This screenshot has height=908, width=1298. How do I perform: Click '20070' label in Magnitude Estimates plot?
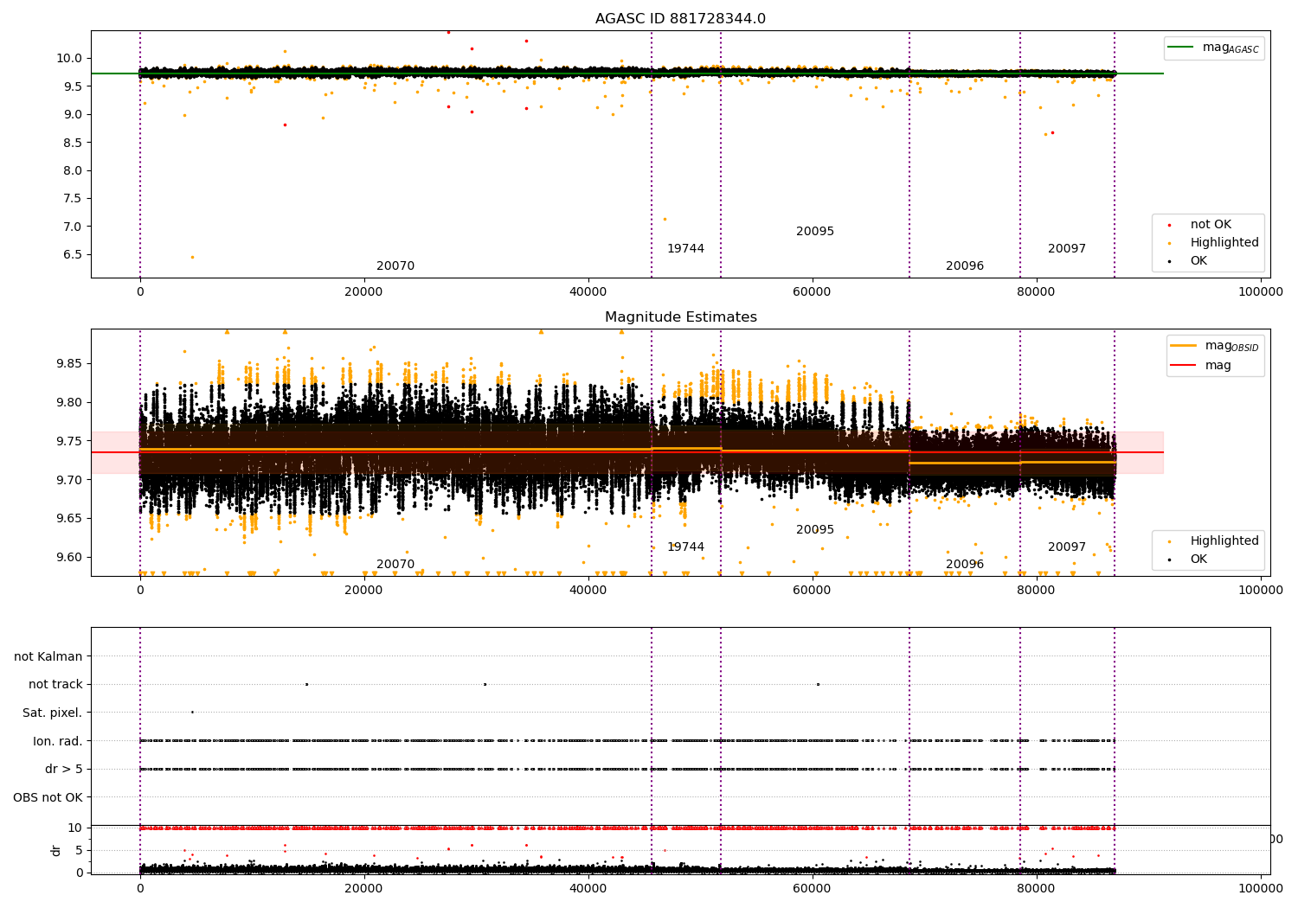coord(395,565)
